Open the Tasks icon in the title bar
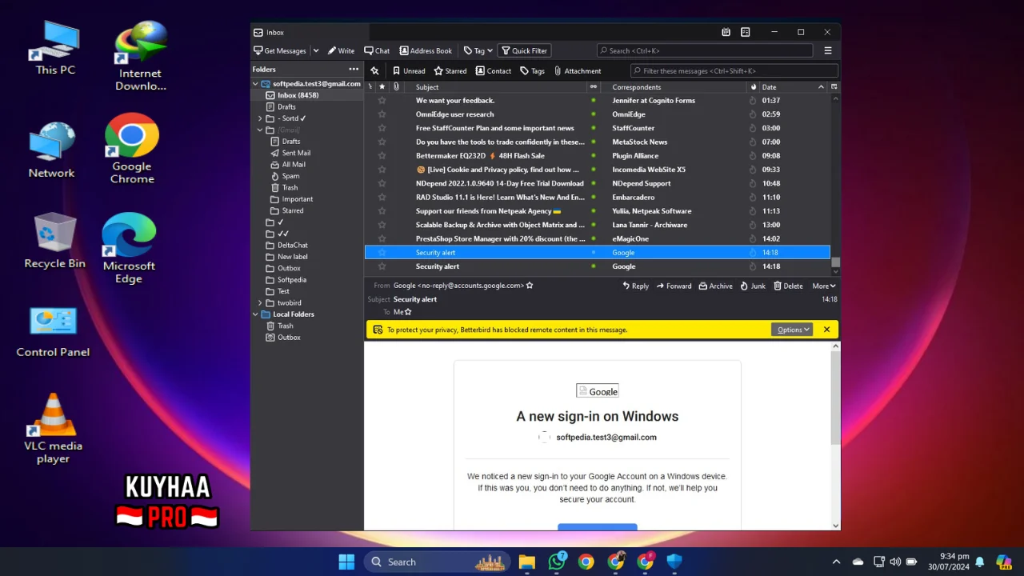Image resolution: width=1024 pixels, height=576 pixels. pyautogui.click(x=745, y=32)
